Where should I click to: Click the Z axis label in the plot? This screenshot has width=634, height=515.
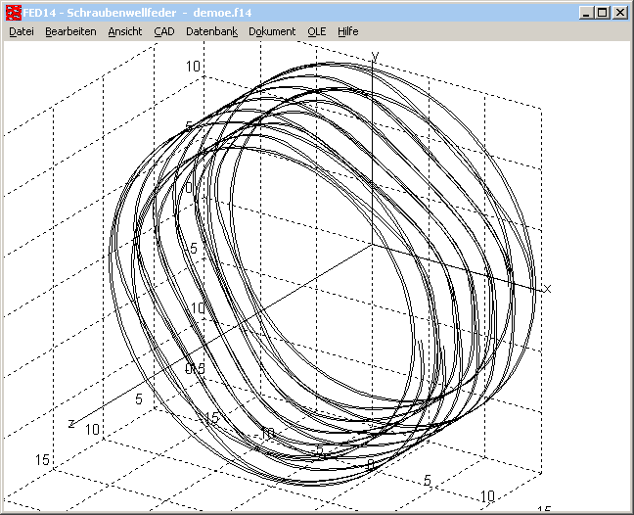click(x=71, y=423)
